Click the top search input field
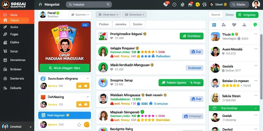This screenshot has height=131, width=263. point(89,5)
